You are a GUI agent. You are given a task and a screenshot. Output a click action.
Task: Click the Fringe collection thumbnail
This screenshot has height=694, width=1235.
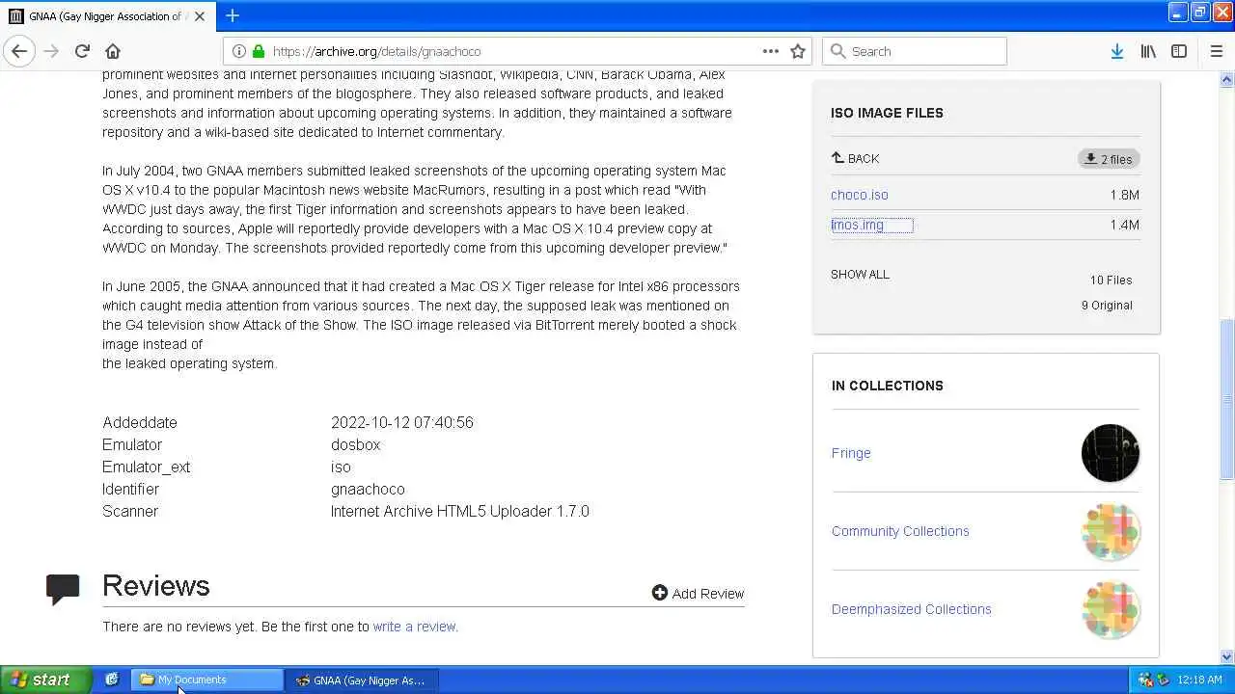tap(1111, 453)
